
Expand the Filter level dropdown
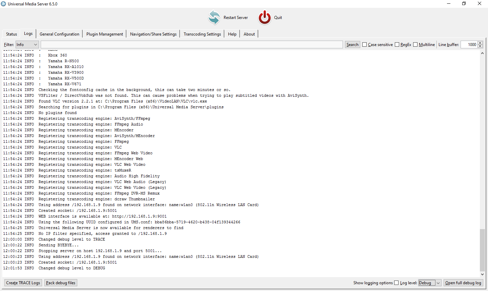[27, 45]
